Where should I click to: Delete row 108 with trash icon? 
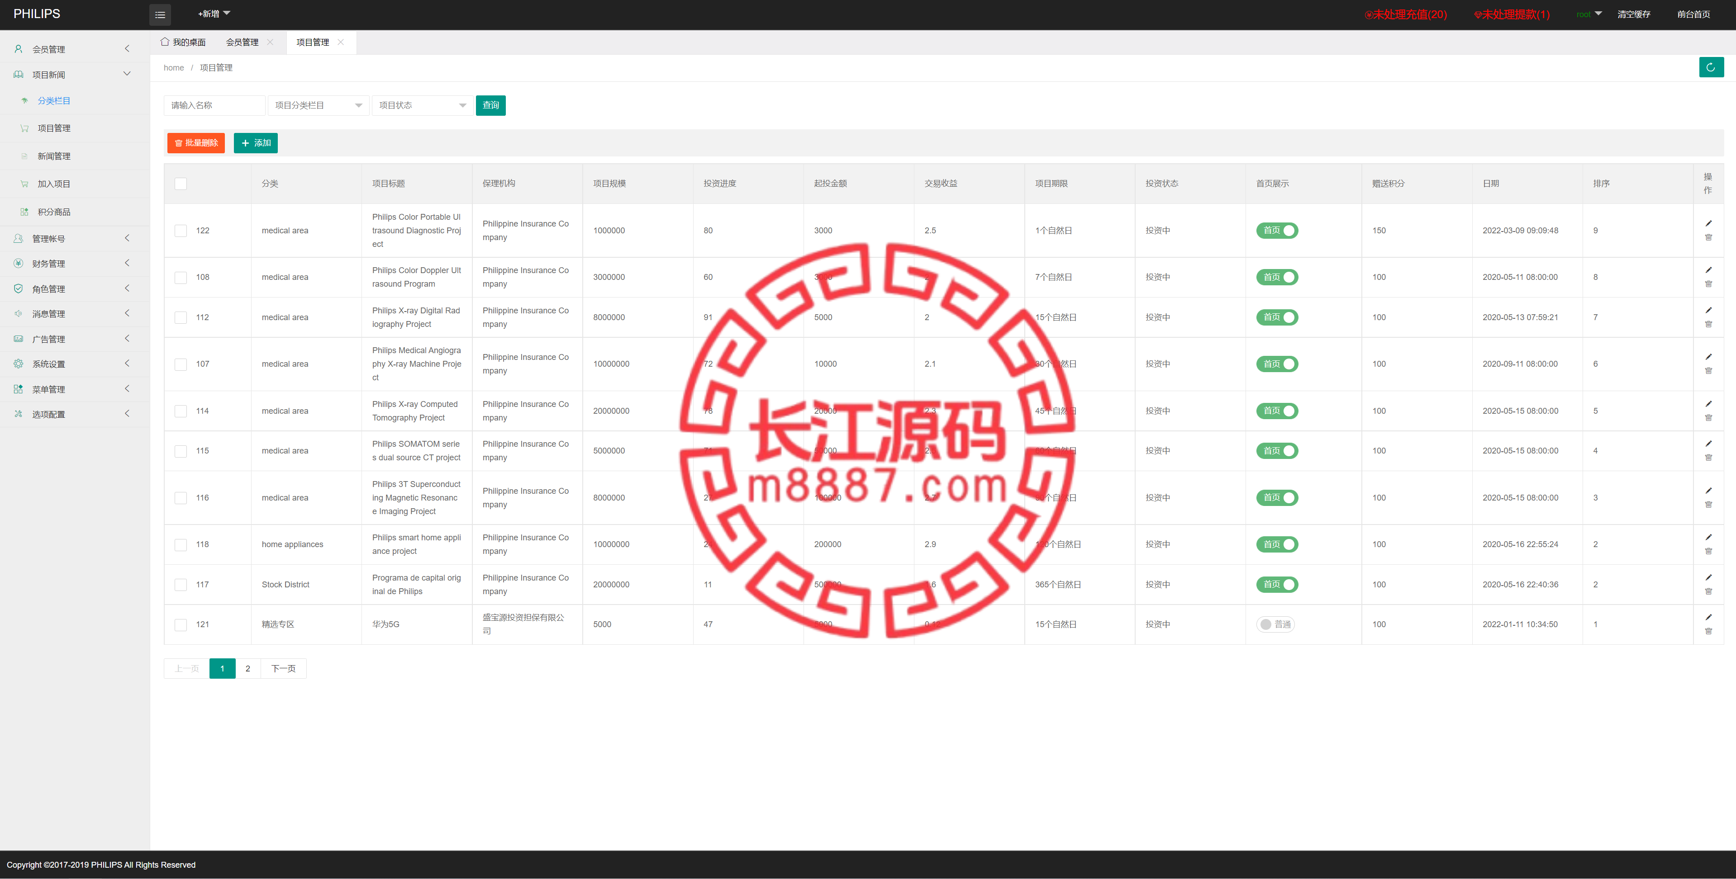[1707, 284]
